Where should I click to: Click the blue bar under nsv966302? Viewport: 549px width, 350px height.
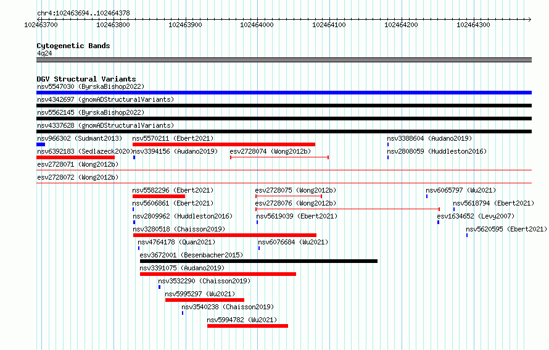point(41,144)
